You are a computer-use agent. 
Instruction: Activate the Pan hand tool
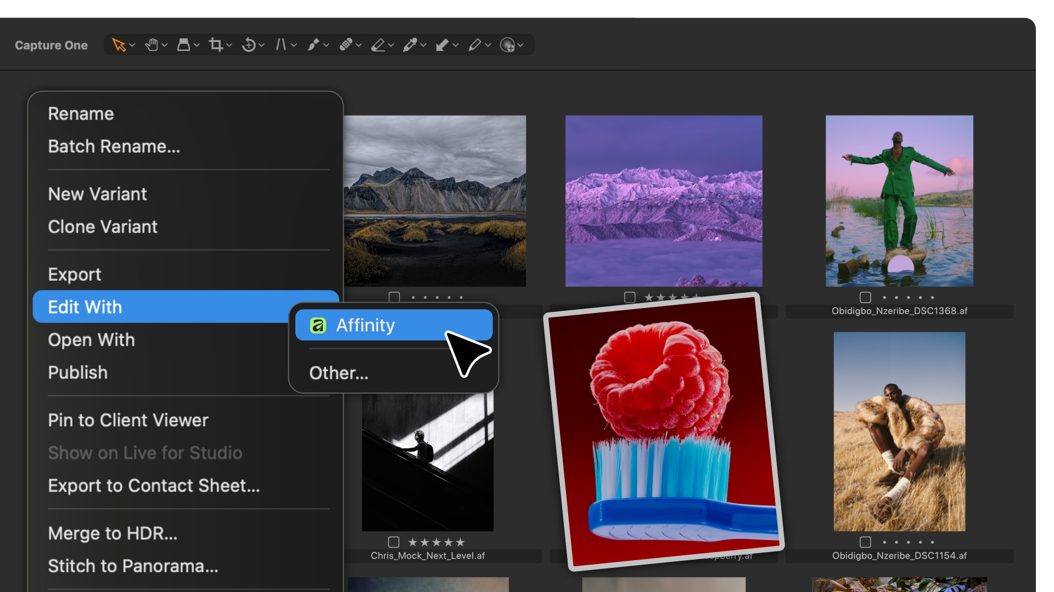(152, 45)
